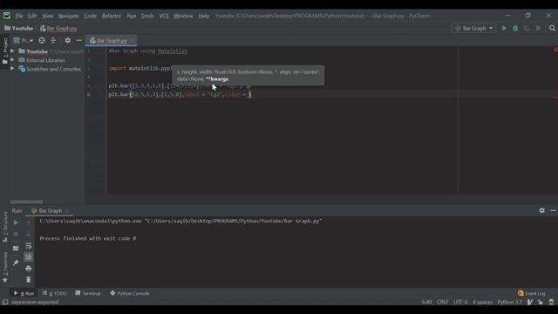Click restore layout icon in Run panel

click(16, 248)
